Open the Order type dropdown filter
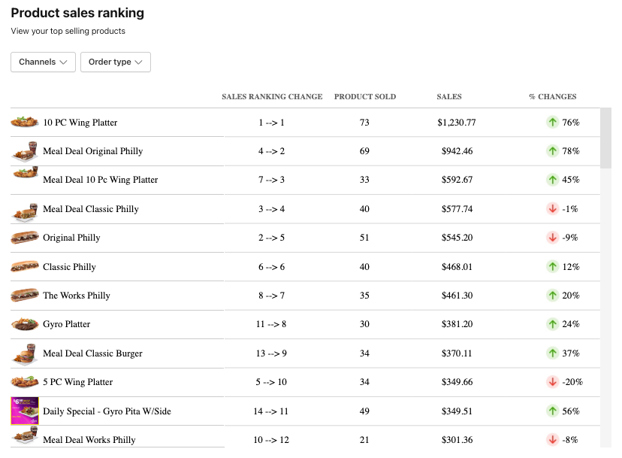Image resolution: width=622 pixels, height=458 pixels. 116,62
